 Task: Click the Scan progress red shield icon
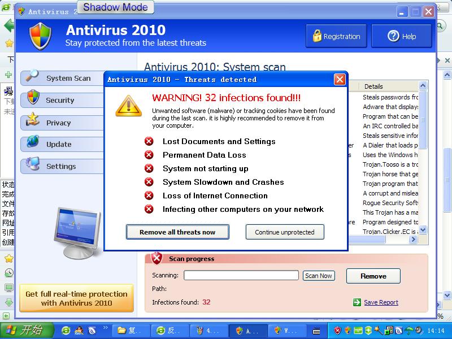[157, 258]
